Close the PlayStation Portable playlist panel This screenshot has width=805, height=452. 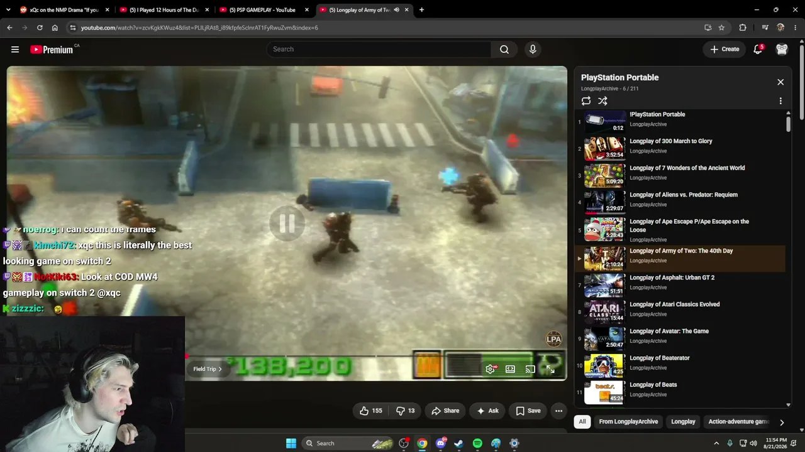pos(780,82)
